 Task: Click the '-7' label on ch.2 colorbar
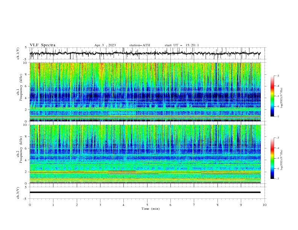click(x=277, y=179)
